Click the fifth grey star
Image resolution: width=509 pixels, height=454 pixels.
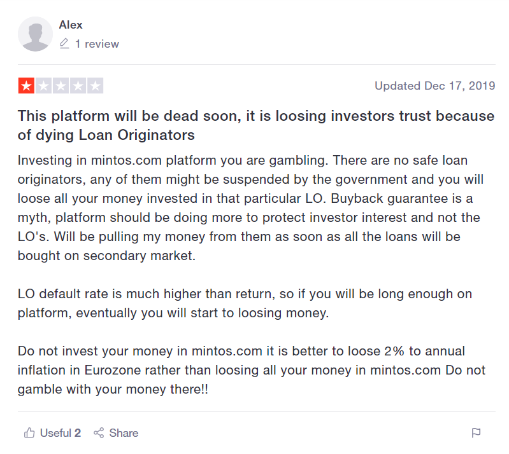coord(95,86)
